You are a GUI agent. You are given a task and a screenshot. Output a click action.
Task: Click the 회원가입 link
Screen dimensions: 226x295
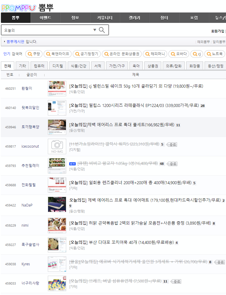pyautogui.click(x=217, y=31)
